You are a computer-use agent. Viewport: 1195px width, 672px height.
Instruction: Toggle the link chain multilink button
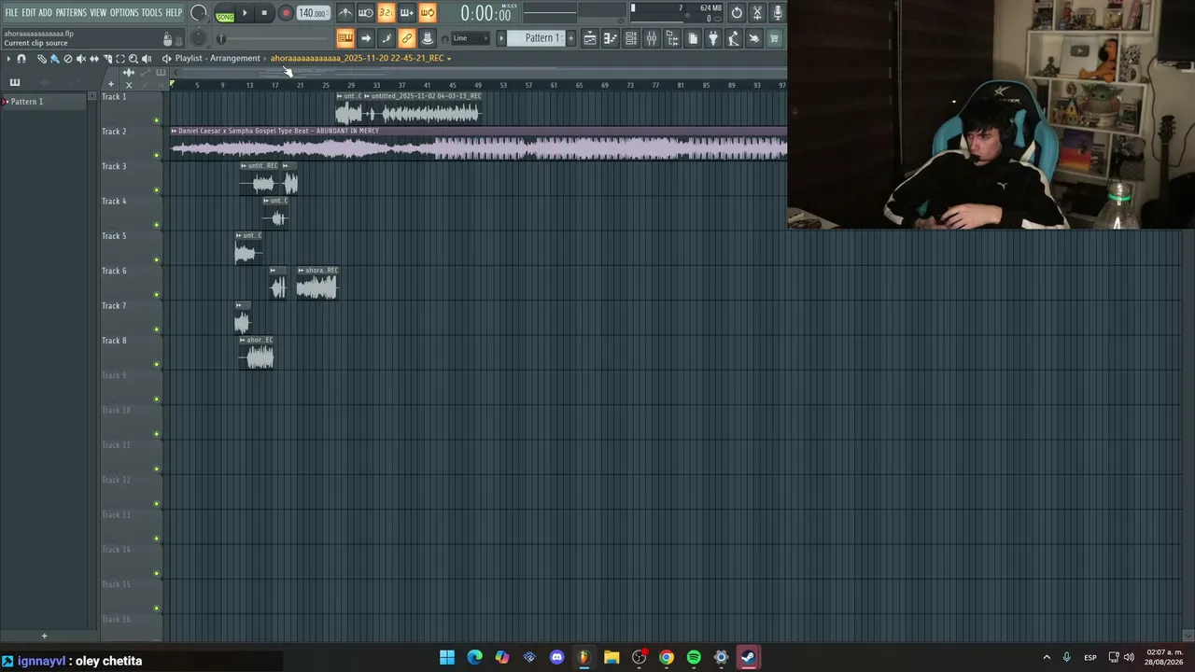[x=407, y=38]
